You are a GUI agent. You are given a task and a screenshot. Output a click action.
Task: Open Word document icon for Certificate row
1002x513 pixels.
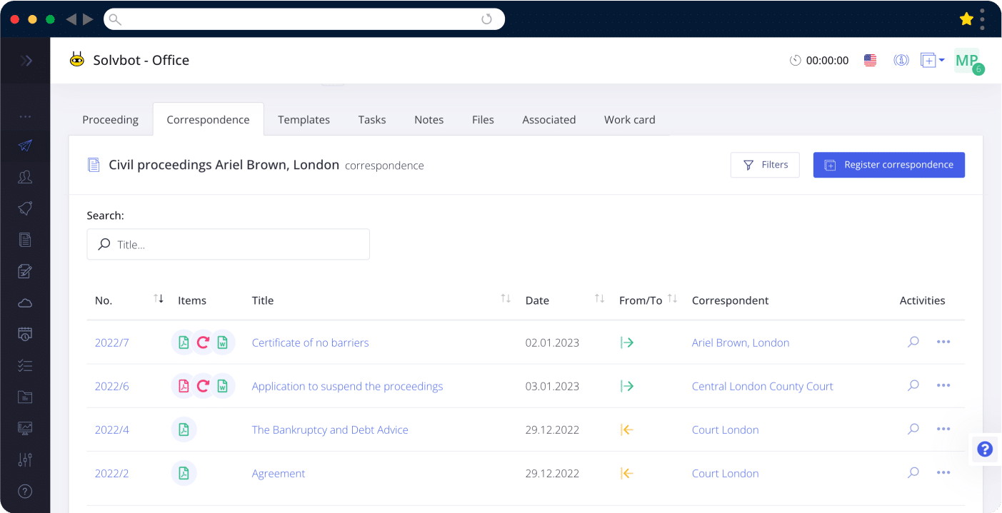223,342
